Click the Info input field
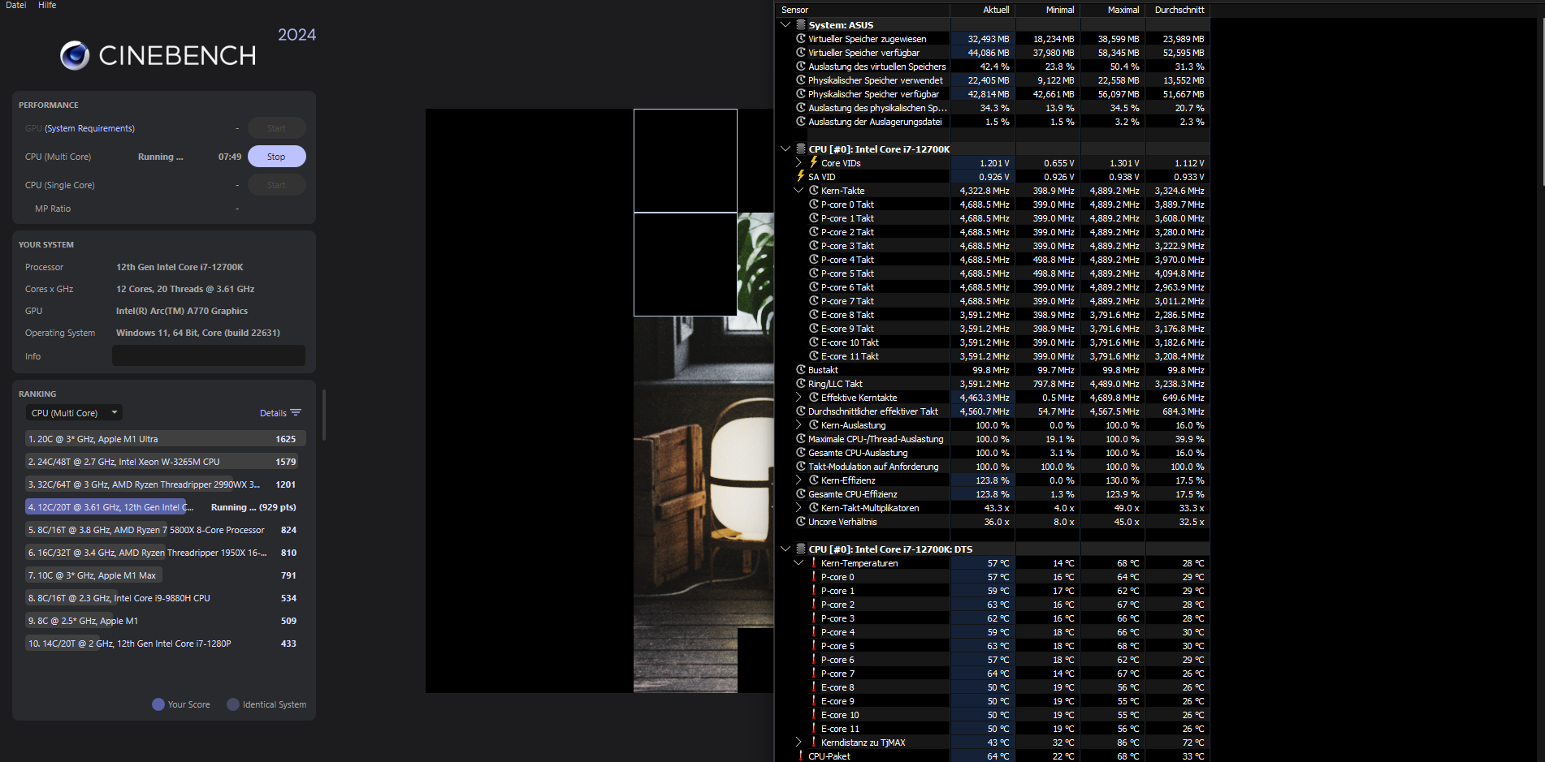 pos(209,355)
